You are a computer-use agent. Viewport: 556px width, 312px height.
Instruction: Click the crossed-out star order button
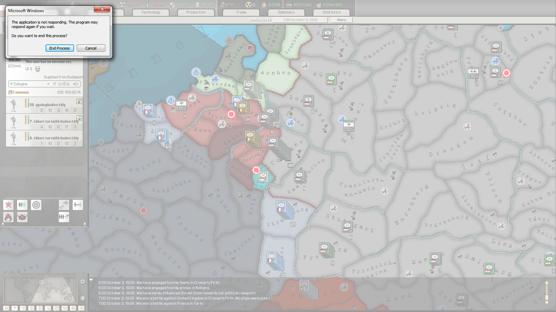pyautogui.click(x=8, y=205)
